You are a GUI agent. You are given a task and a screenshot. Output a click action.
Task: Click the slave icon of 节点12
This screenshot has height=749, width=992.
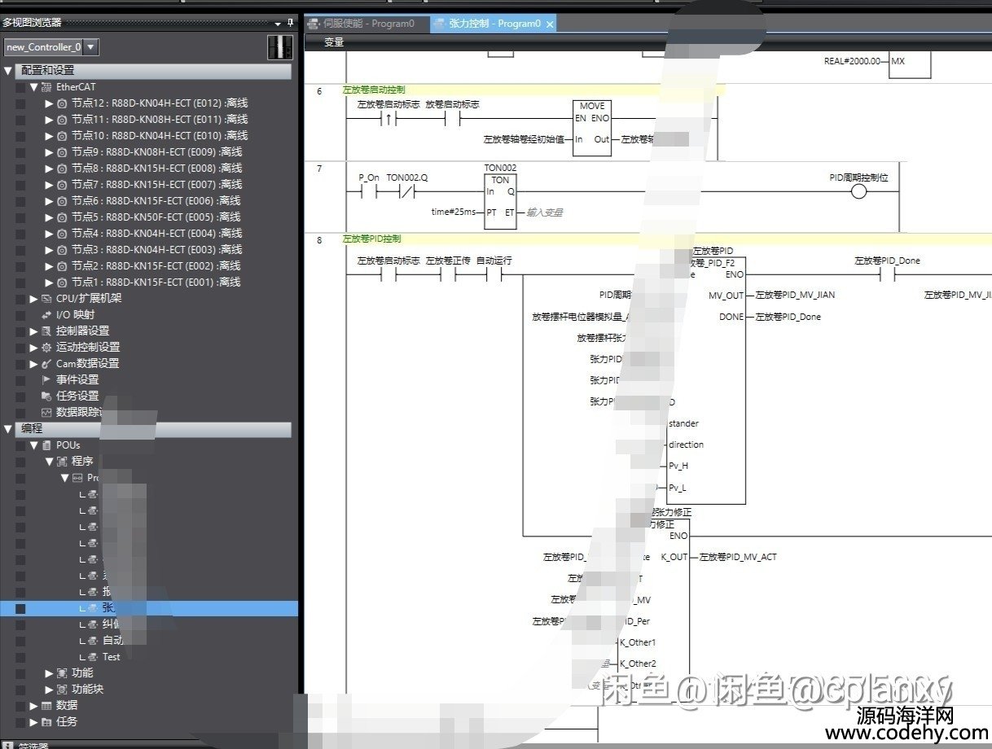click(62, 103)
